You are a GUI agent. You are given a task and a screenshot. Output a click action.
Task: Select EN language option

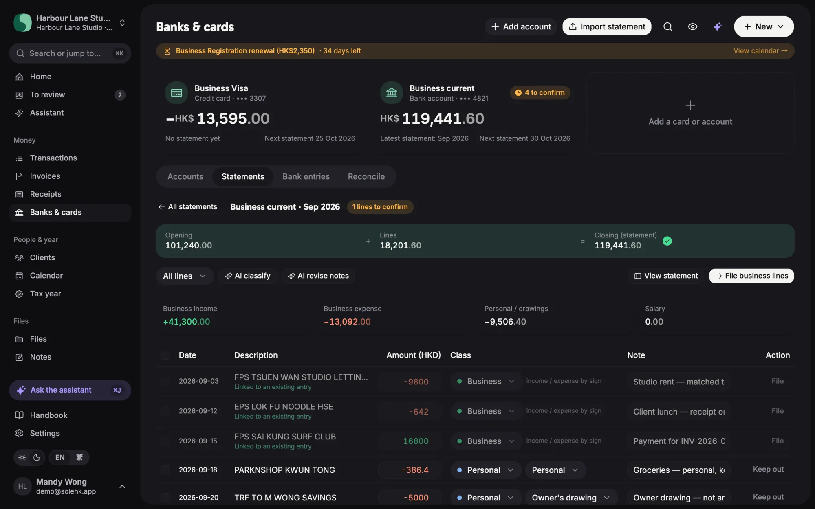tap(60, 457)
